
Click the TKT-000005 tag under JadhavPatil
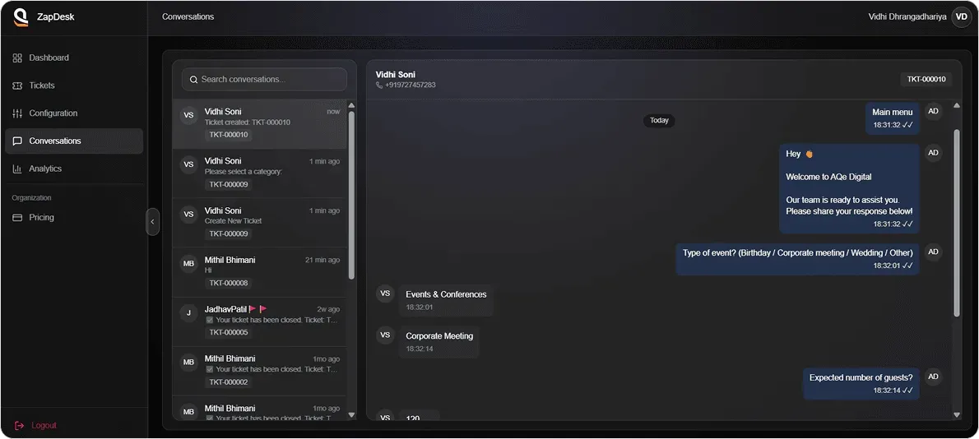point(229,332)
